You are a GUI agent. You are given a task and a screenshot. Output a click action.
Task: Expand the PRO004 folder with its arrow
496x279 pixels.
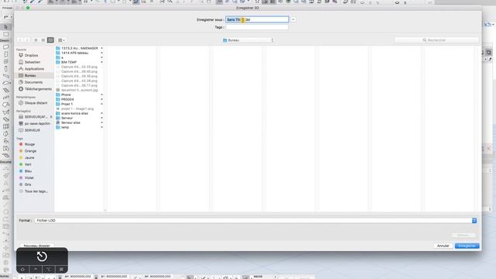click(102, 99)
